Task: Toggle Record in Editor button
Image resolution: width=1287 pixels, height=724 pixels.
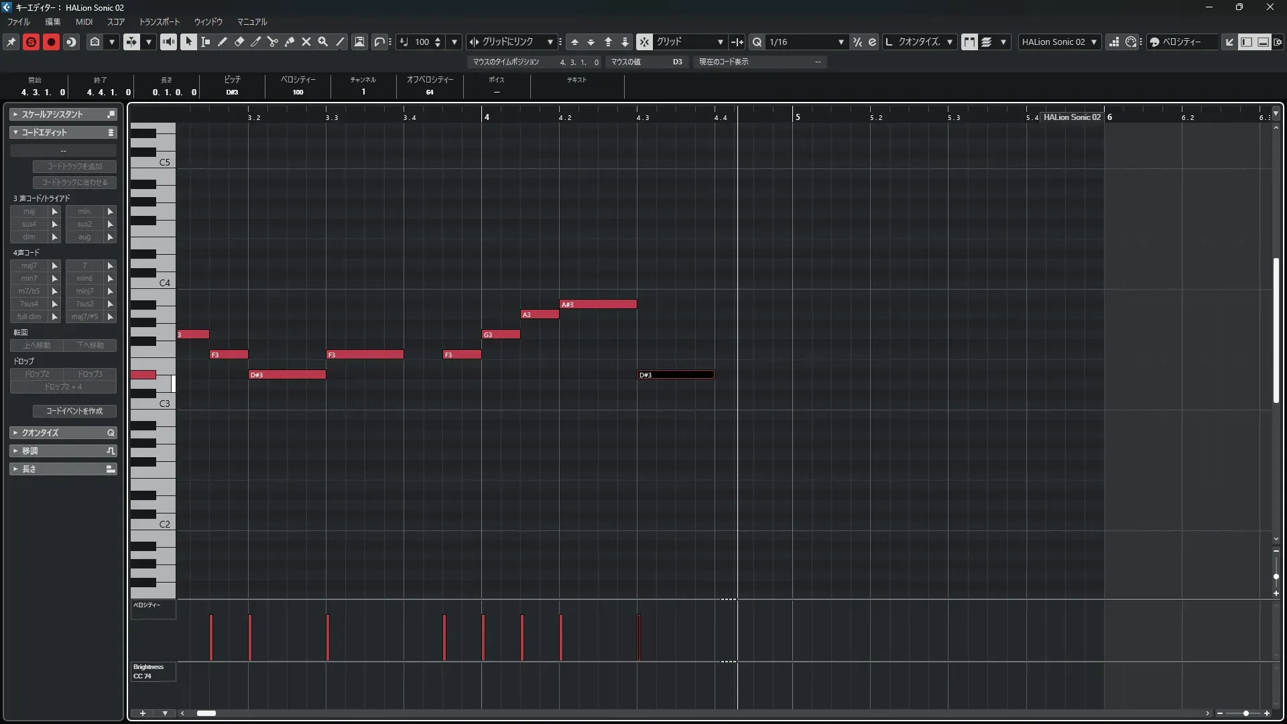Action: point(51,42)
